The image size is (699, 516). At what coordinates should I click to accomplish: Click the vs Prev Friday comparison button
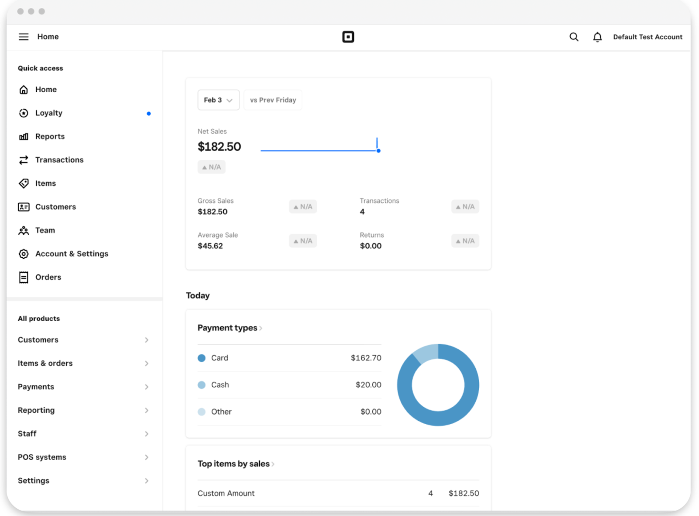coord(273,100)
